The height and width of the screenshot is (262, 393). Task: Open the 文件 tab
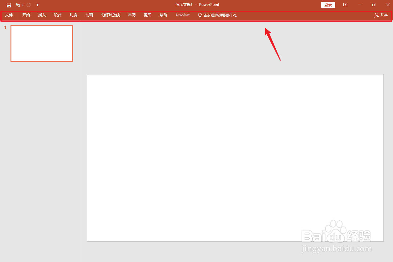[9, 15]
